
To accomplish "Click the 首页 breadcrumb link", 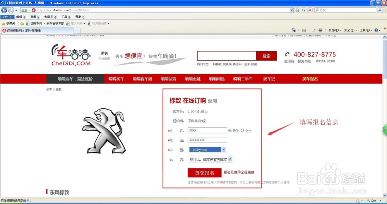I will [x=49, y=90].
